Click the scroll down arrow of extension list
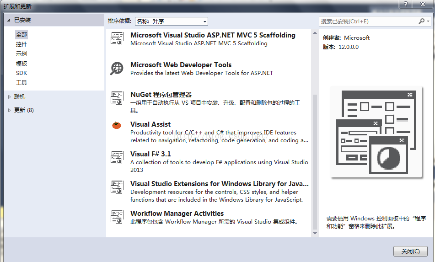The image size is (435, 262). pyautogui.click(x=315, y=234)
